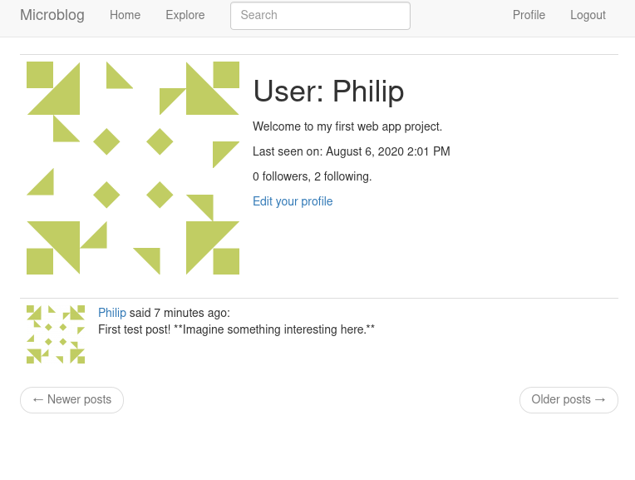Go to the Explore page
Viewport: 635px width, 480px height.
tap(185, 15)
